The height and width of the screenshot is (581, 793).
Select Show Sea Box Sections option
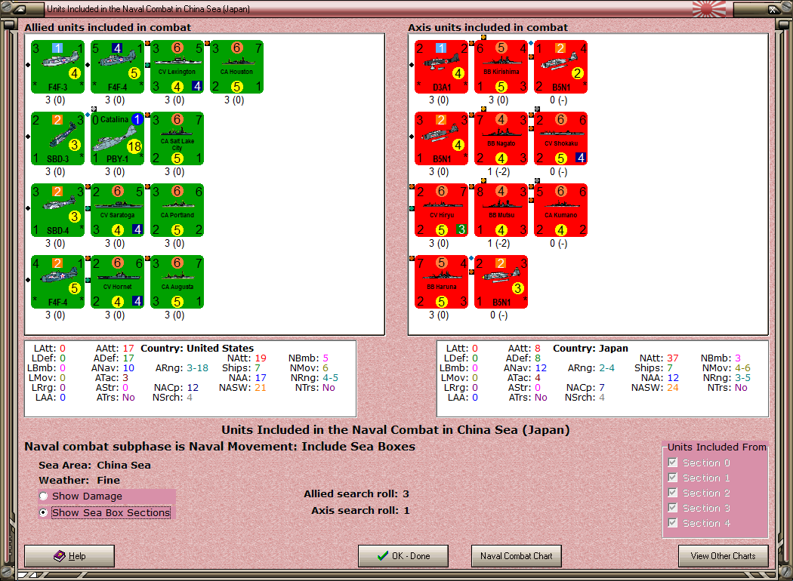click(x=44, y=512)
